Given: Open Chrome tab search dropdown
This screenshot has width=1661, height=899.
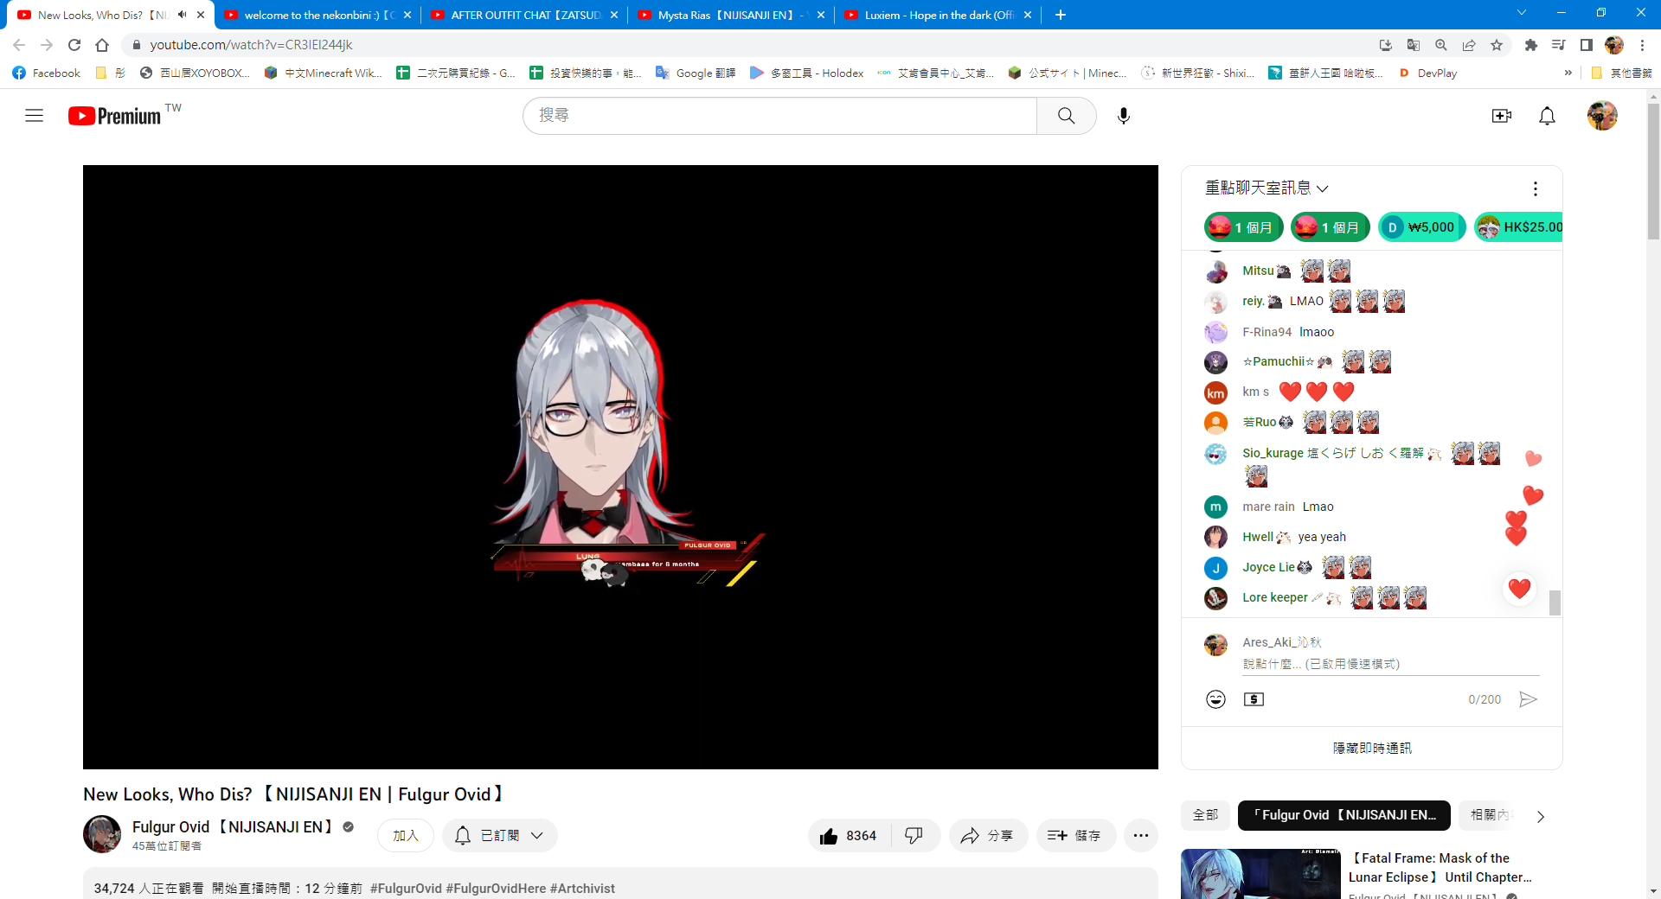Looking at the screenshot, I should tap(1521, 13).
